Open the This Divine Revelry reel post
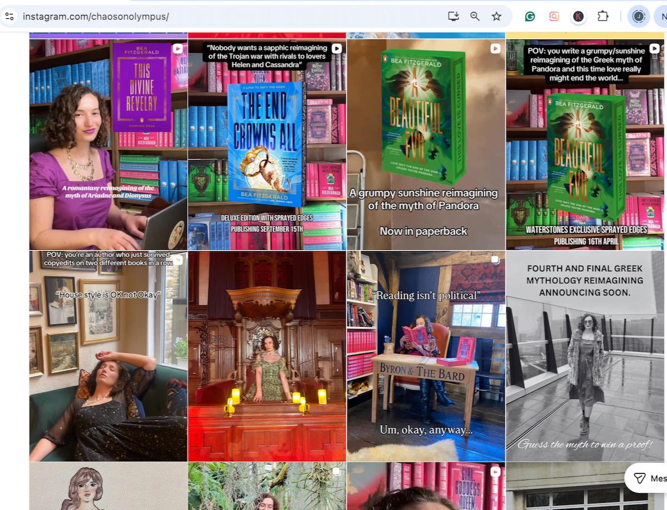The image size is (667, 510). (x=108, y=144)
